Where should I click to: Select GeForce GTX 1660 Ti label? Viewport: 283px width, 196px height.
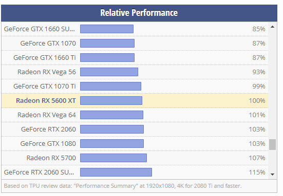click(x=45, y=58)
